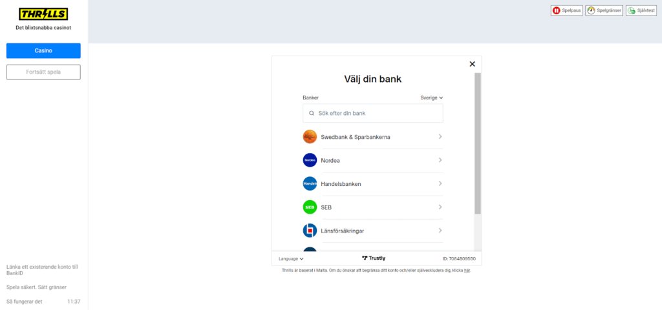Click chevron on Handelsbanken row
Viewport: 662px width, 310px height.
point(440,183)
